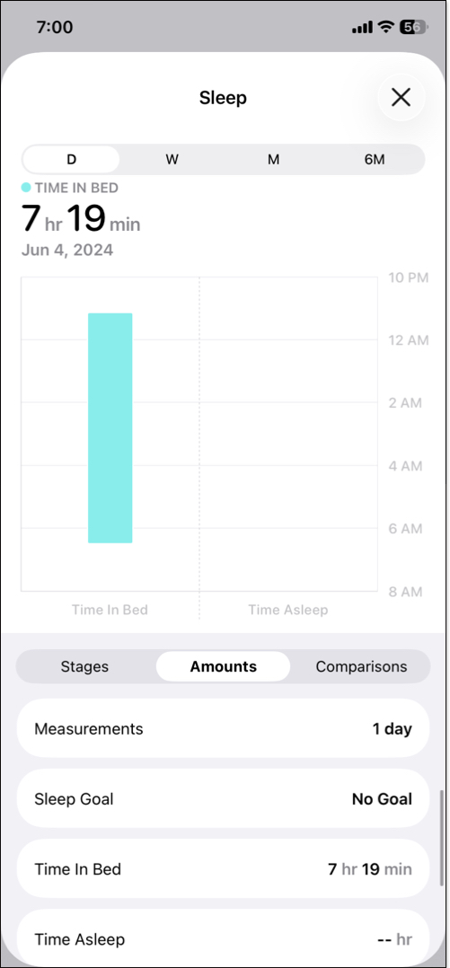Open the Sleep Goal row
Screen dimensions: 450x968
point(223,799)
